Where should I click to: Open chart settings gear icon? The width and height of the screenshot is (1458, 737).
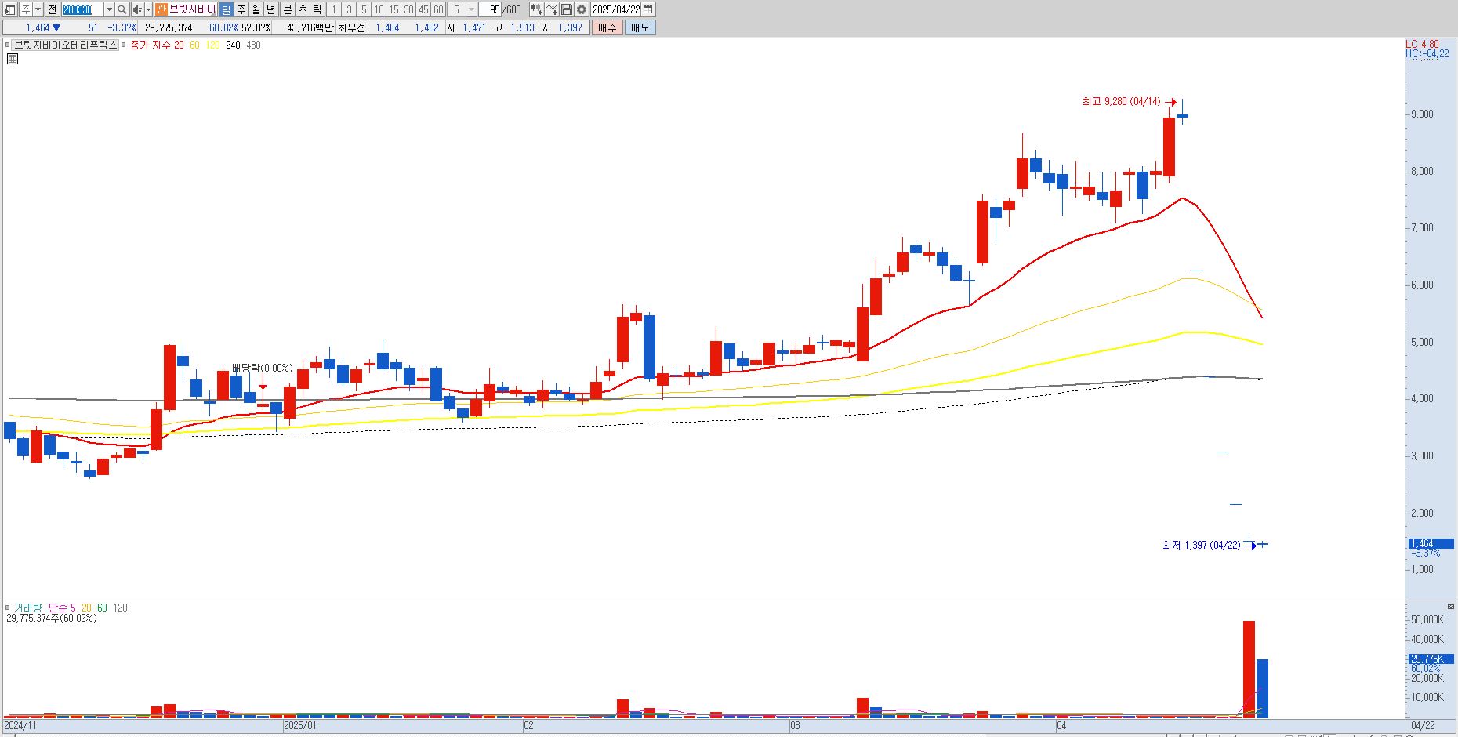click(x=582, y=9)
